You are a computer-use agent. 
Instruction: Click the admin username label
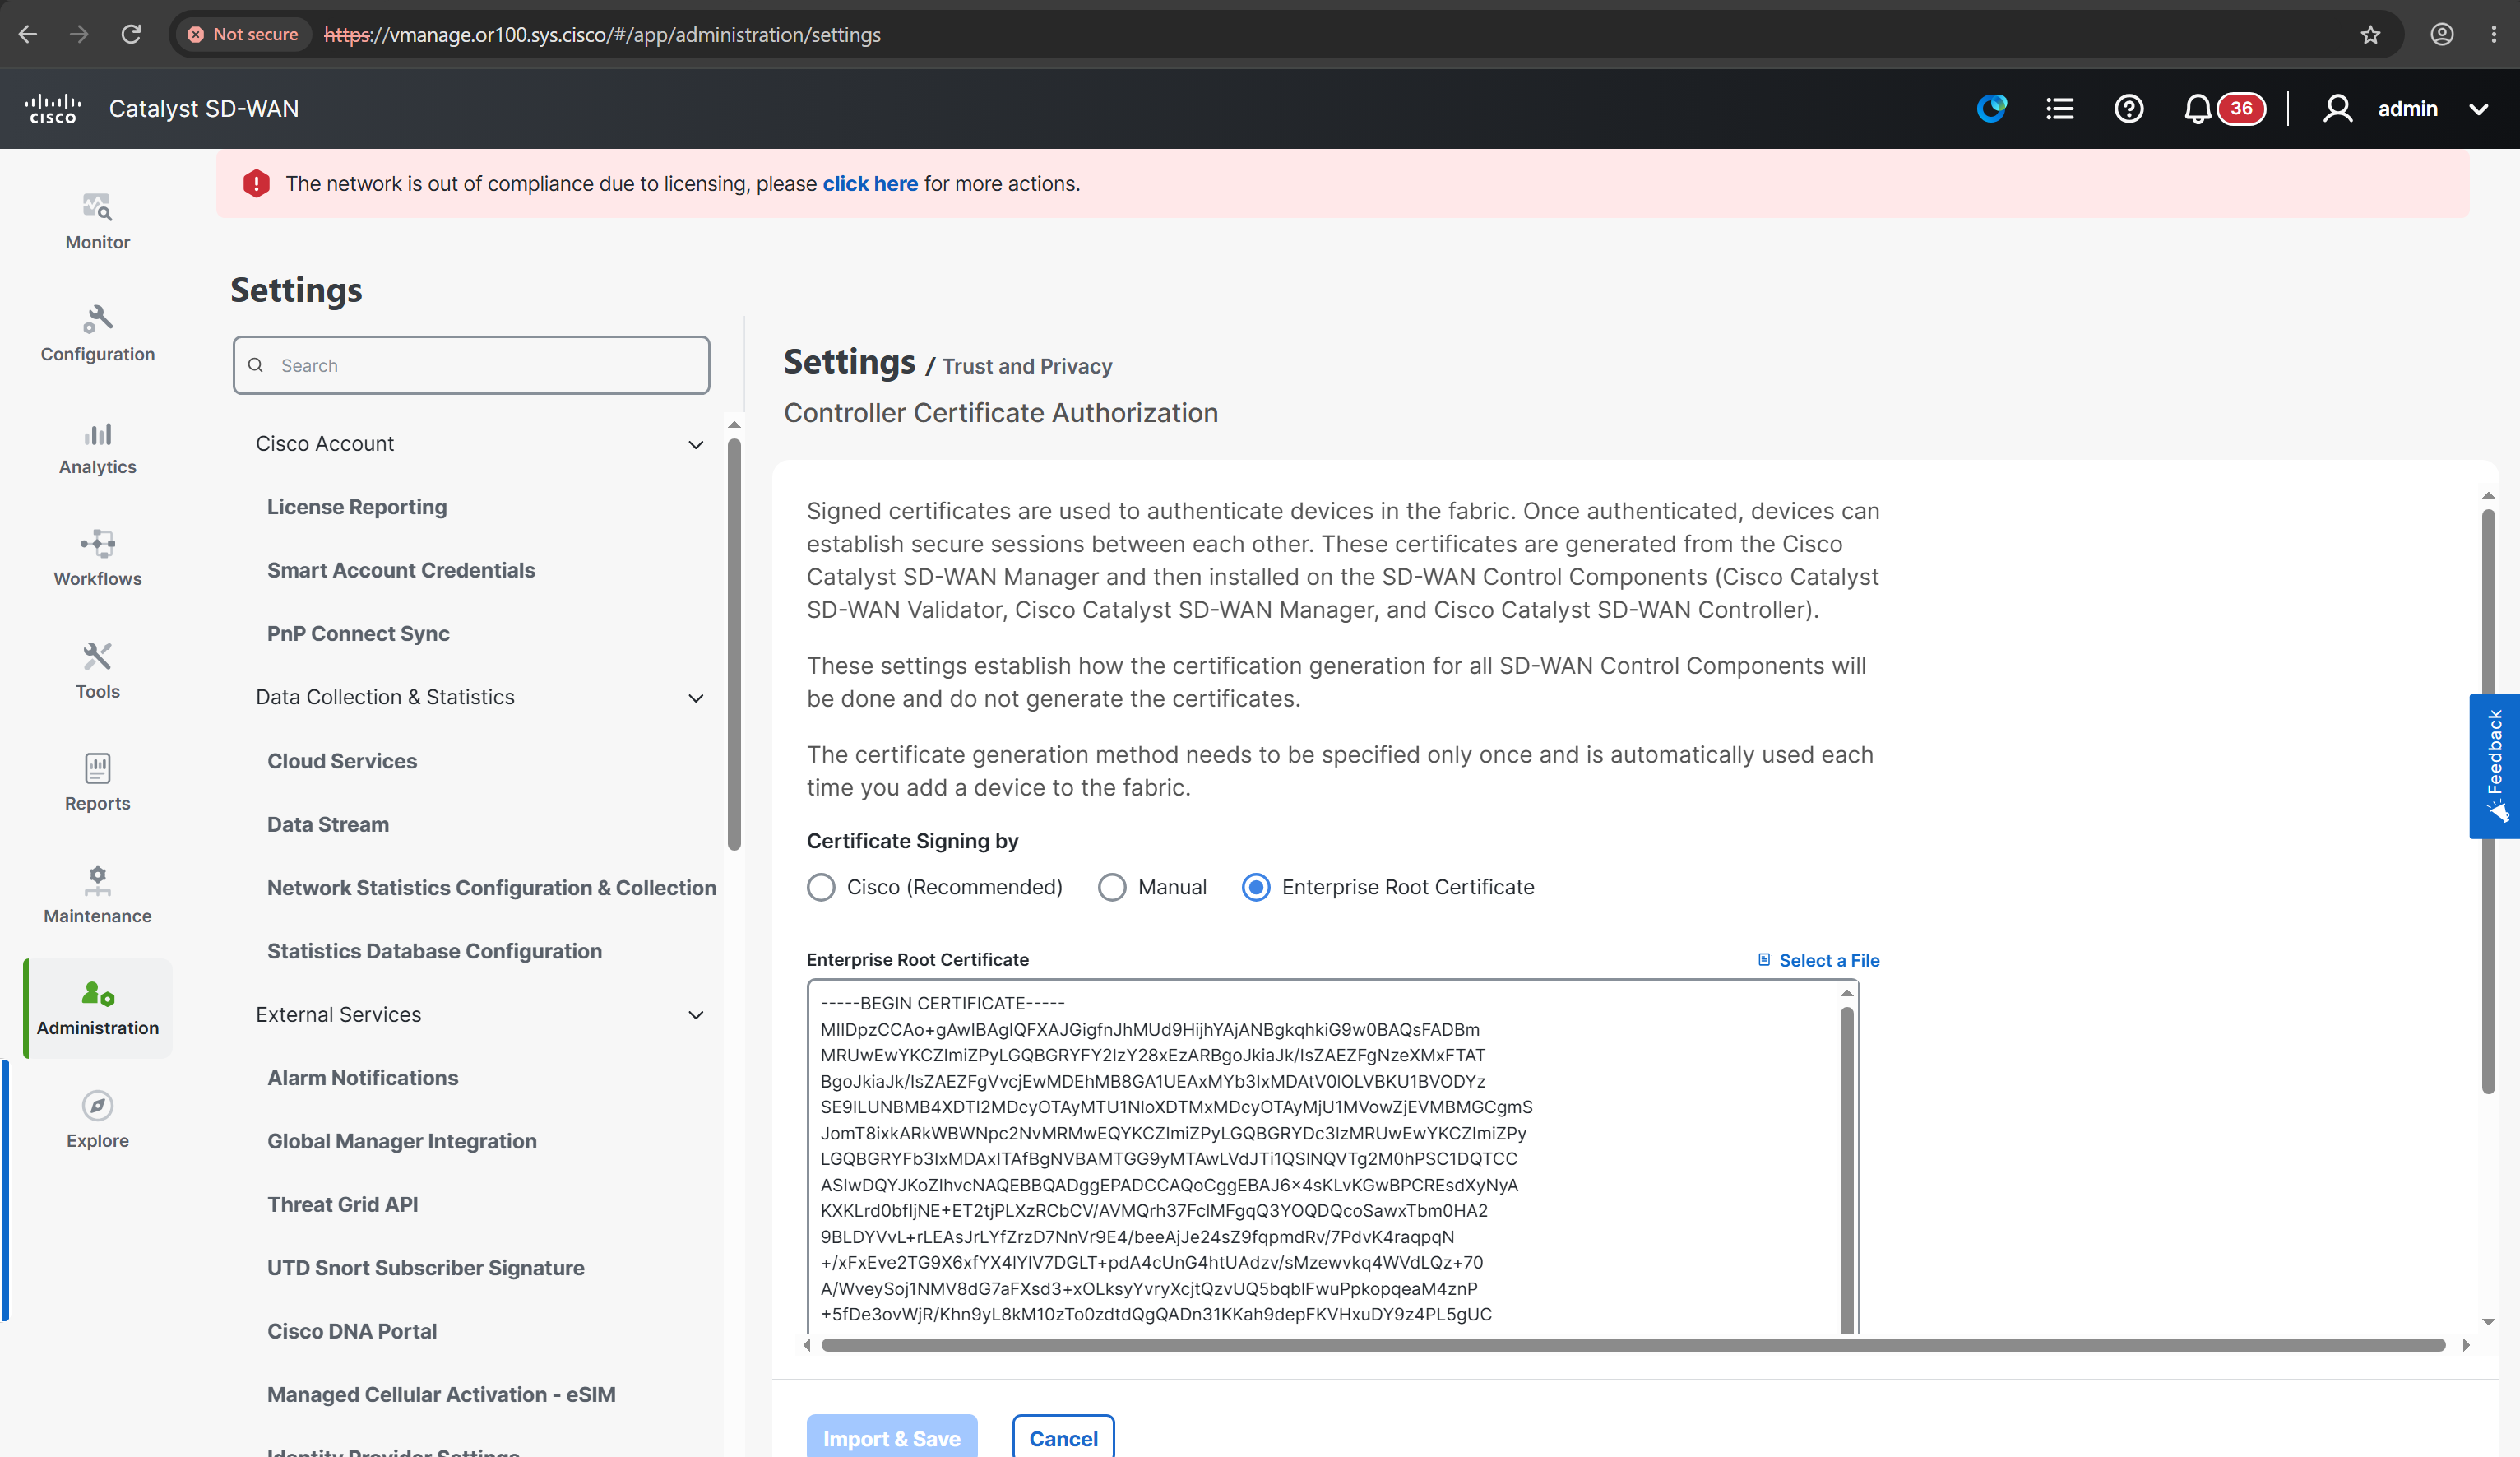click(2408, 109)
